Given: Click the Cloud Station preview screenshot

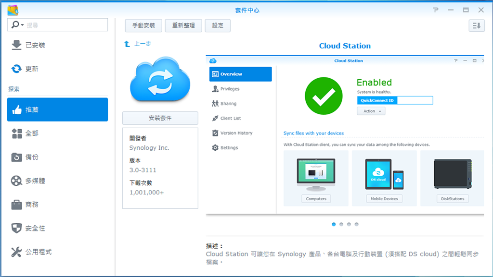Looking at the screenshot, I should click(x=345, y=135).
